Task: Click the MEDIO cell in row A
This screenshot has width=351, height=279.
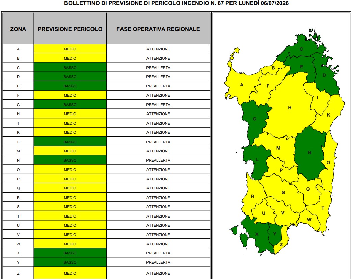Action: tap(70, 49)
